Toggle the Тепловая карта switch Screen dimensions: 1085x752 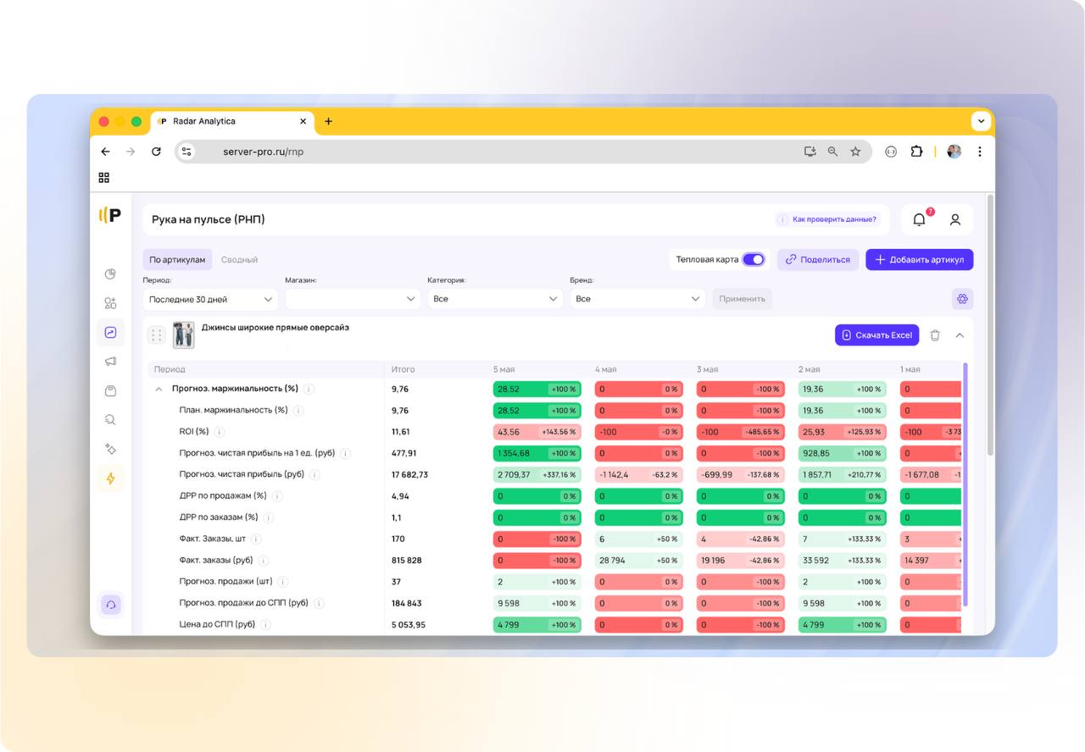[x=753, y=259]
